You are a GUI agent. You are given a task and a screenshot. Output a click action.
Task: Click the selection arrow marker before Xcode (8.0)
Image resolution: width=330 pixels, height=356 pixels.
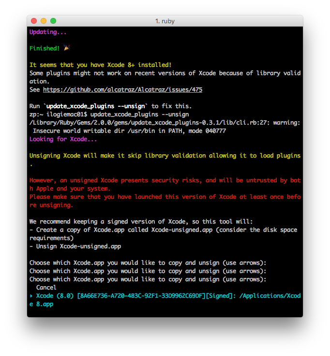pos(31,296)
